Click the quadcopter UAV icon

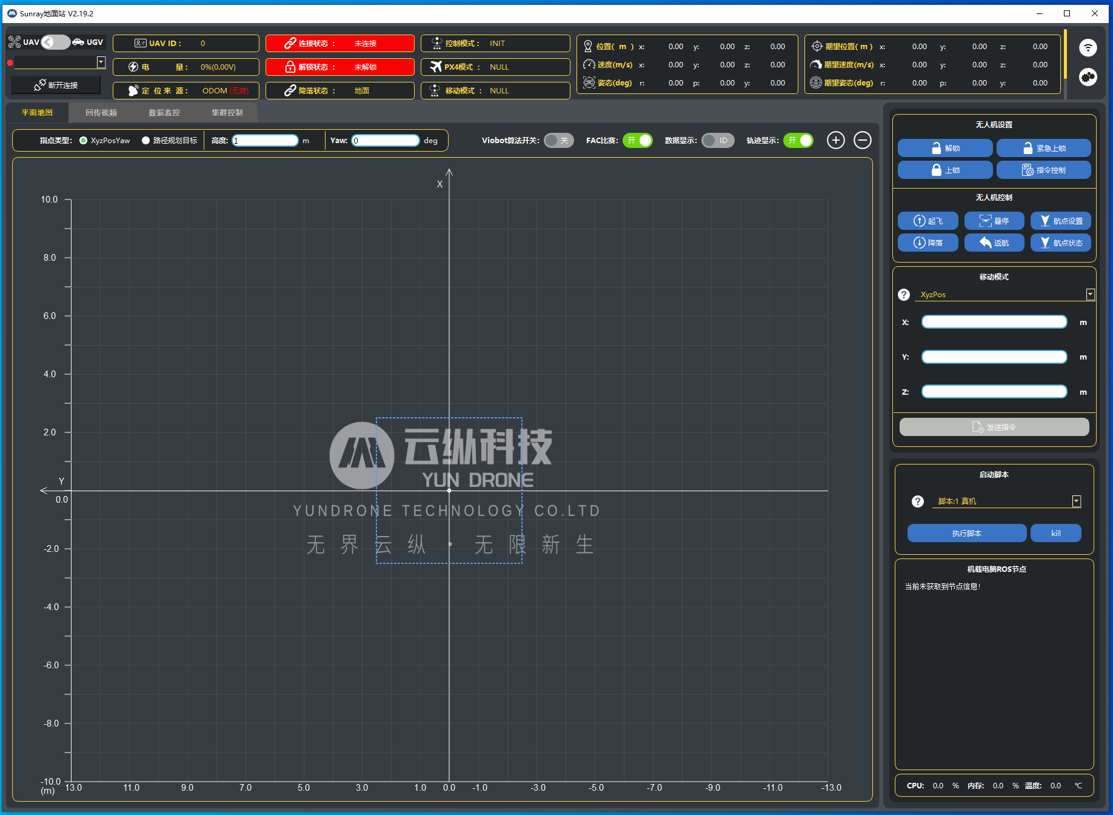pyautogui.click(x=15, y=42)
